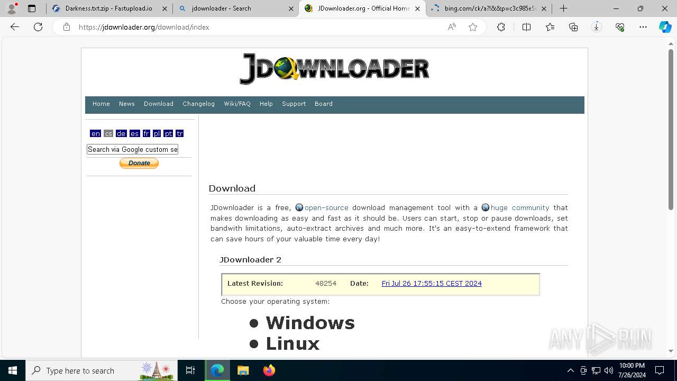
Task: Open News in site navigation
Action: tap(127, 104)
